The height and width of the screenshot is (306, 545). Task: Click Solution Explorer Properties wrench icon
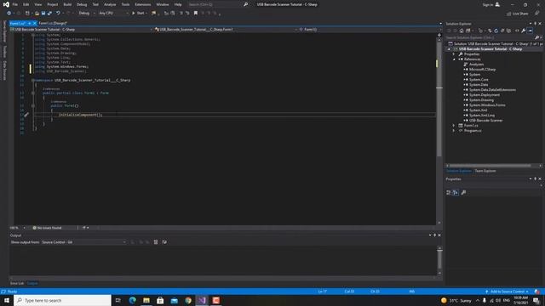tap(524, 31)
